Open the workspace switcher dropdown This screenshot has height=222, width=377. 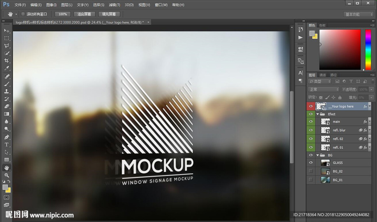pos(358,14)
